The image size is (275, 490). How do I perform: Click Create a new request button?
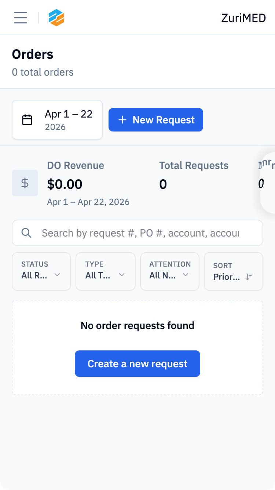137,364
